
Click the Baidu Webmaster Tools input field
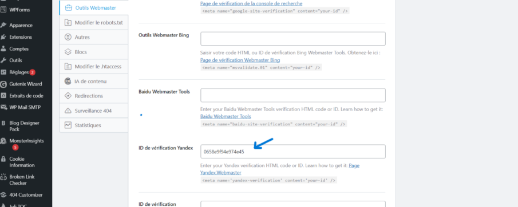[293, 95]
